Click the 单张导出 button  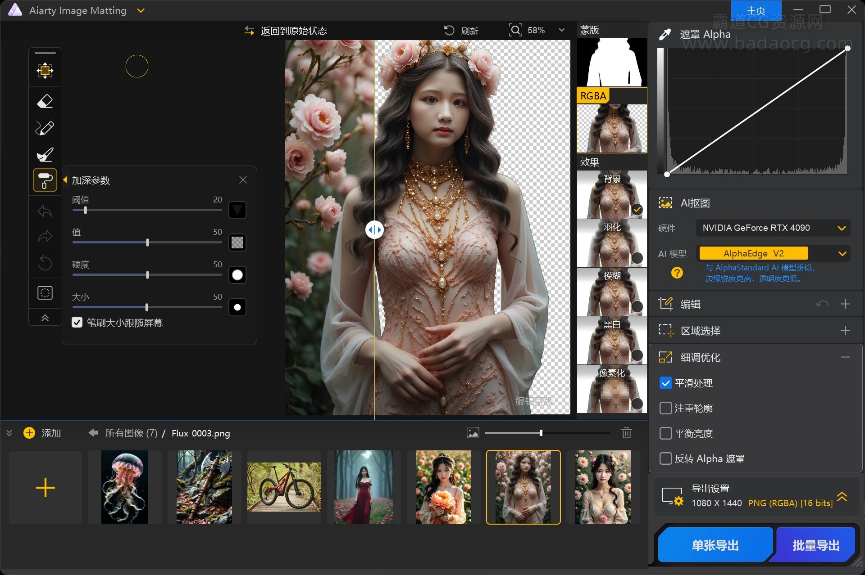coord(715,546)
